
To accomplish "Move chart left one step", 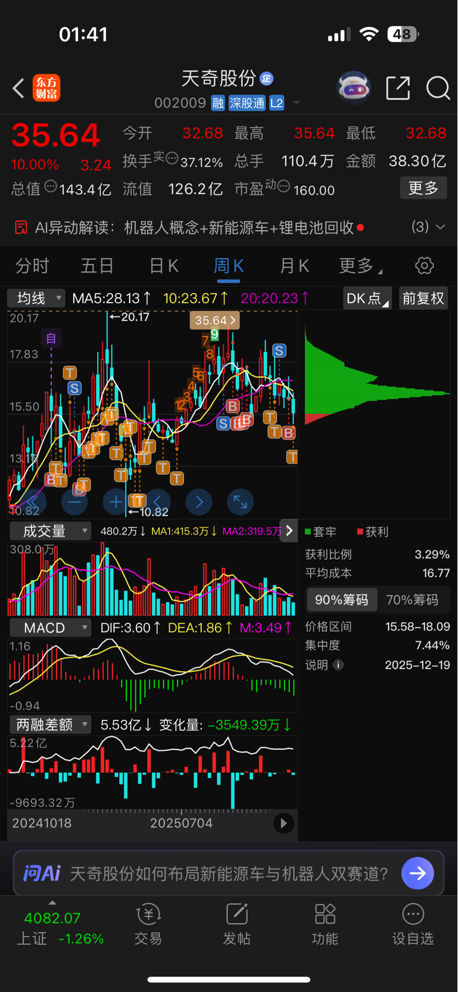I will pyautogui.click(x=157, y=502).
